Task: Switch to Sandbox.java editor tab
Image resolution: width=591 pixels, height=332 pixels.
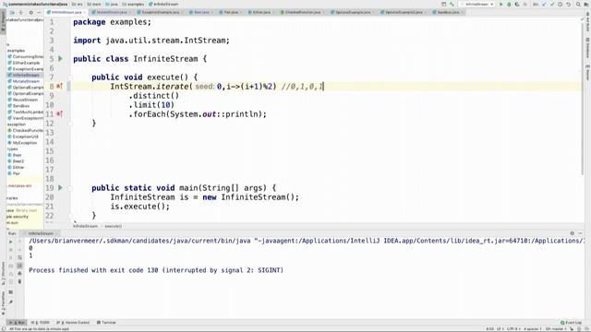Action: pyautogui.click(x=449, y=12)
